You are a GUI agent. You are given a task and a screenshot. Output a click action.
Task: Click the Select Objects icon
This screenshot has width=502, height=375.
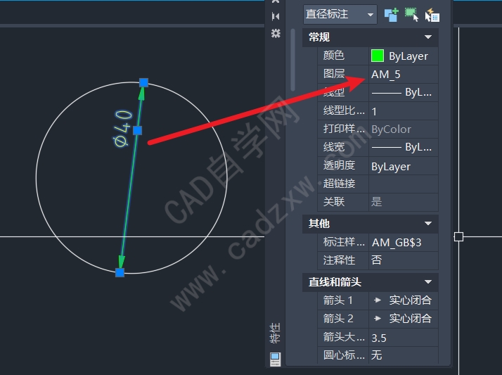[412, 15]
